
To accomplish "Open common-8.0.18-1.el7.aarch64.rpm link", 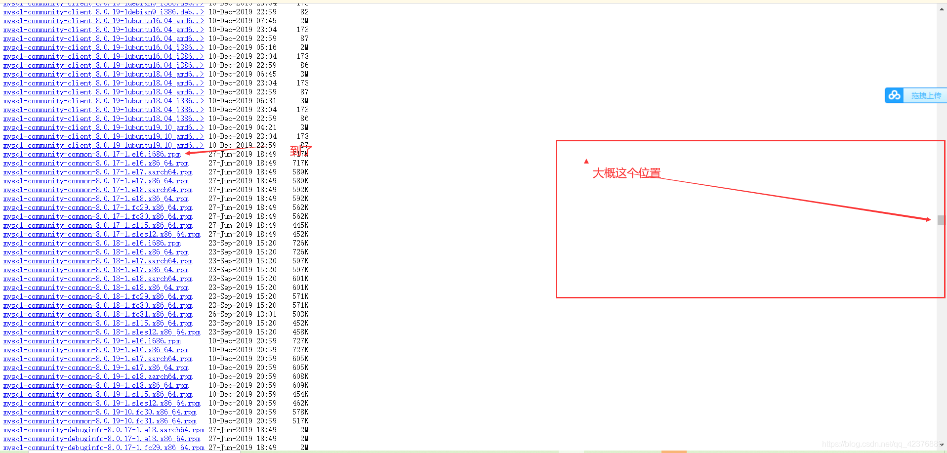I will (x=98, y=261).
